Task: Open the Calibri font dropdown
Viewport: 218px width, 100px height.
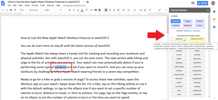Action: pyautogui.click(x=50, y=10)
